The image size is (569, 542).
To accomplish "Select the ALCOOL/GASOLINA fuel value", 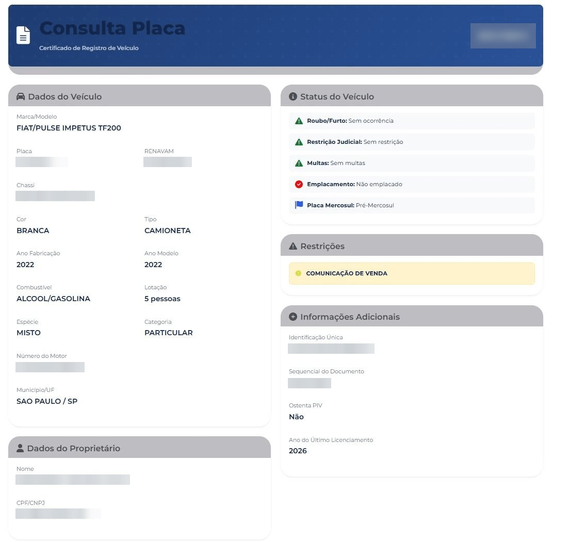I will [53, 299].
